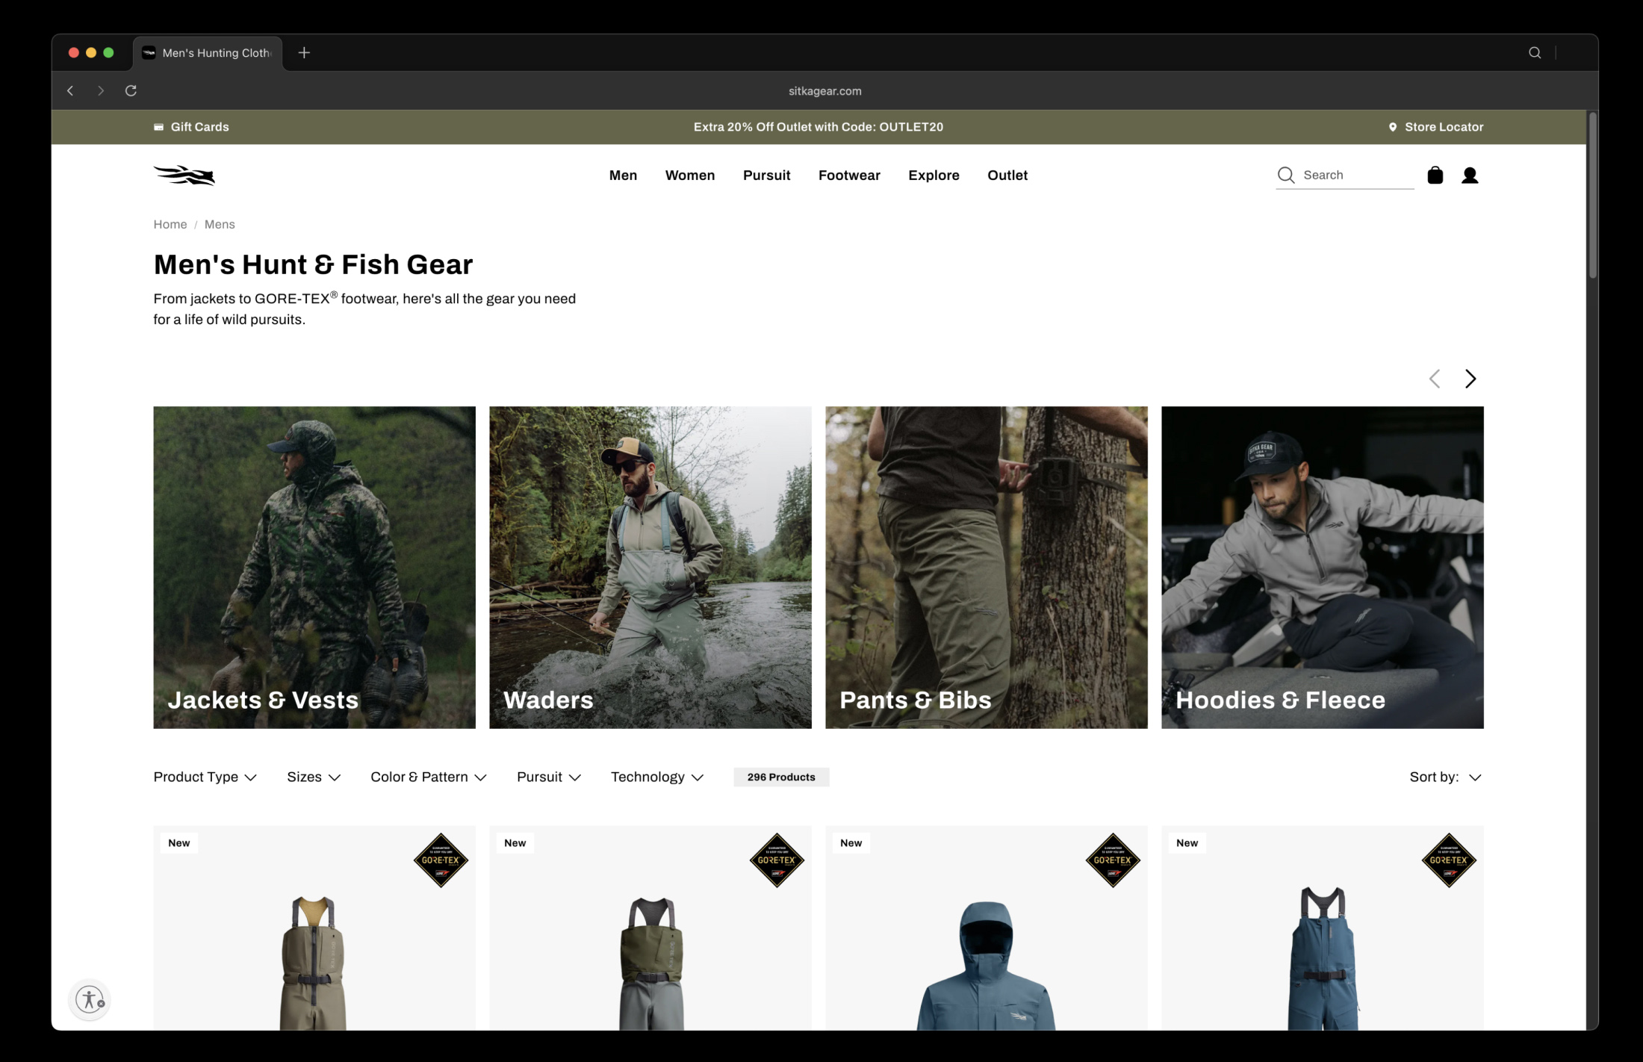Click the browser tab bar search icon
This screenshot has height=1062, width=1643.
click(1535, 52)
